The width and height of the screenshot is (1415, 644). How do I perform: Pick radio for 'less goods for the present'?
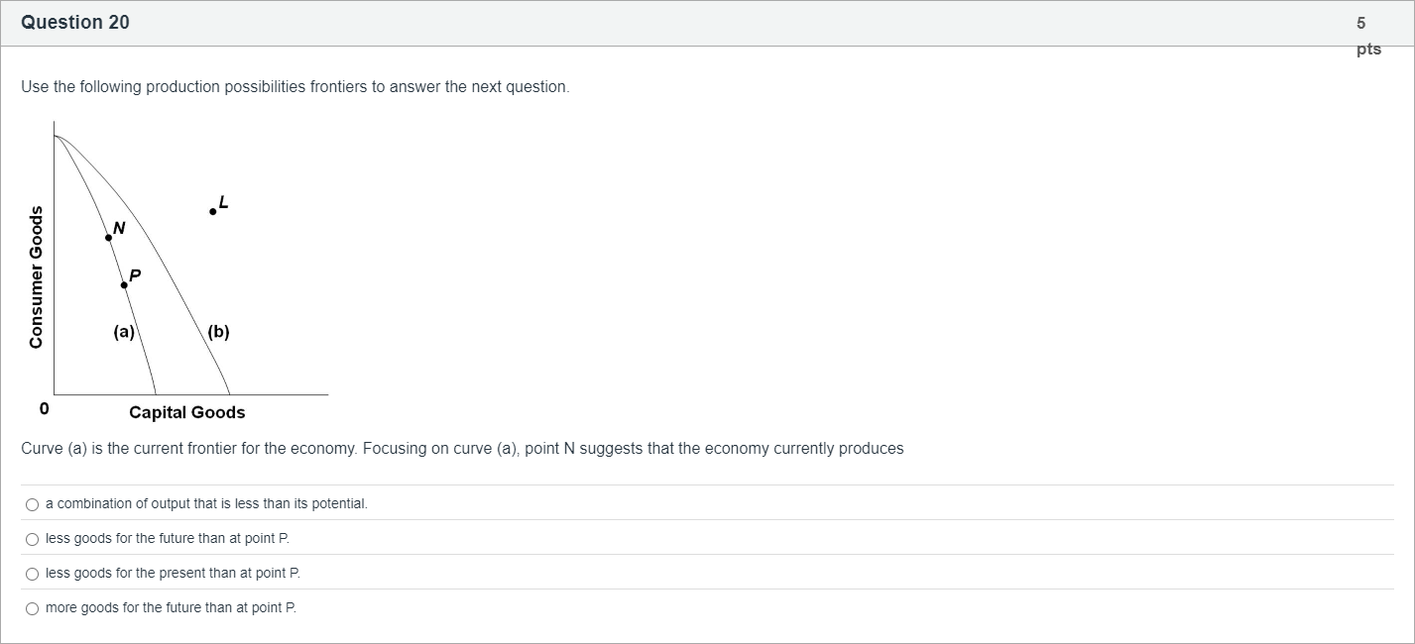click(33, 574)
